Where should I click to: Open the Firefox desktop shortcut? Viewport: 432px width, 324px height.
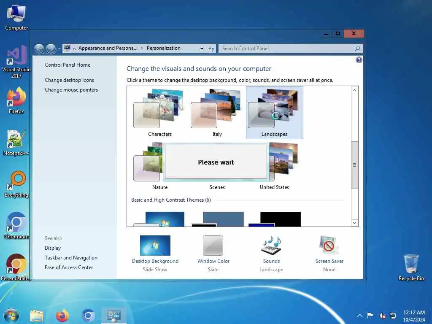point(16,100)
